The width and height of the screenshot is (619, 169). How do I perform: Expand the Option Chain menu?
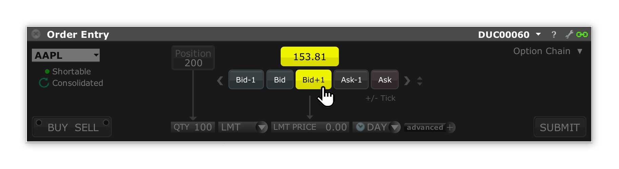click(x=580, y=51)
